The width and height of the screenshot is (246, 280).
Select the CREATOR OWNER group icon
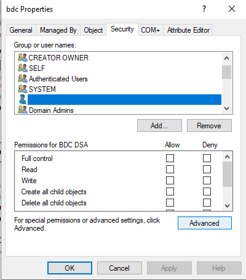[x=23, y=57]
